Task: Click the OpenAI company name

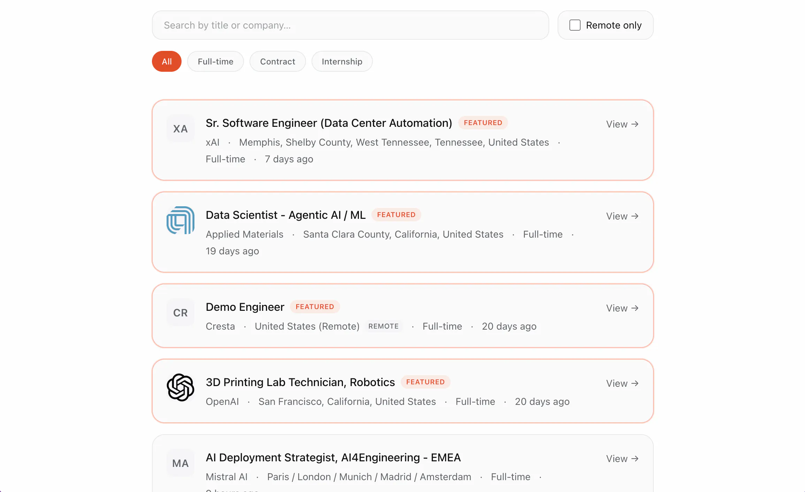Action: [x=222, y=401]
